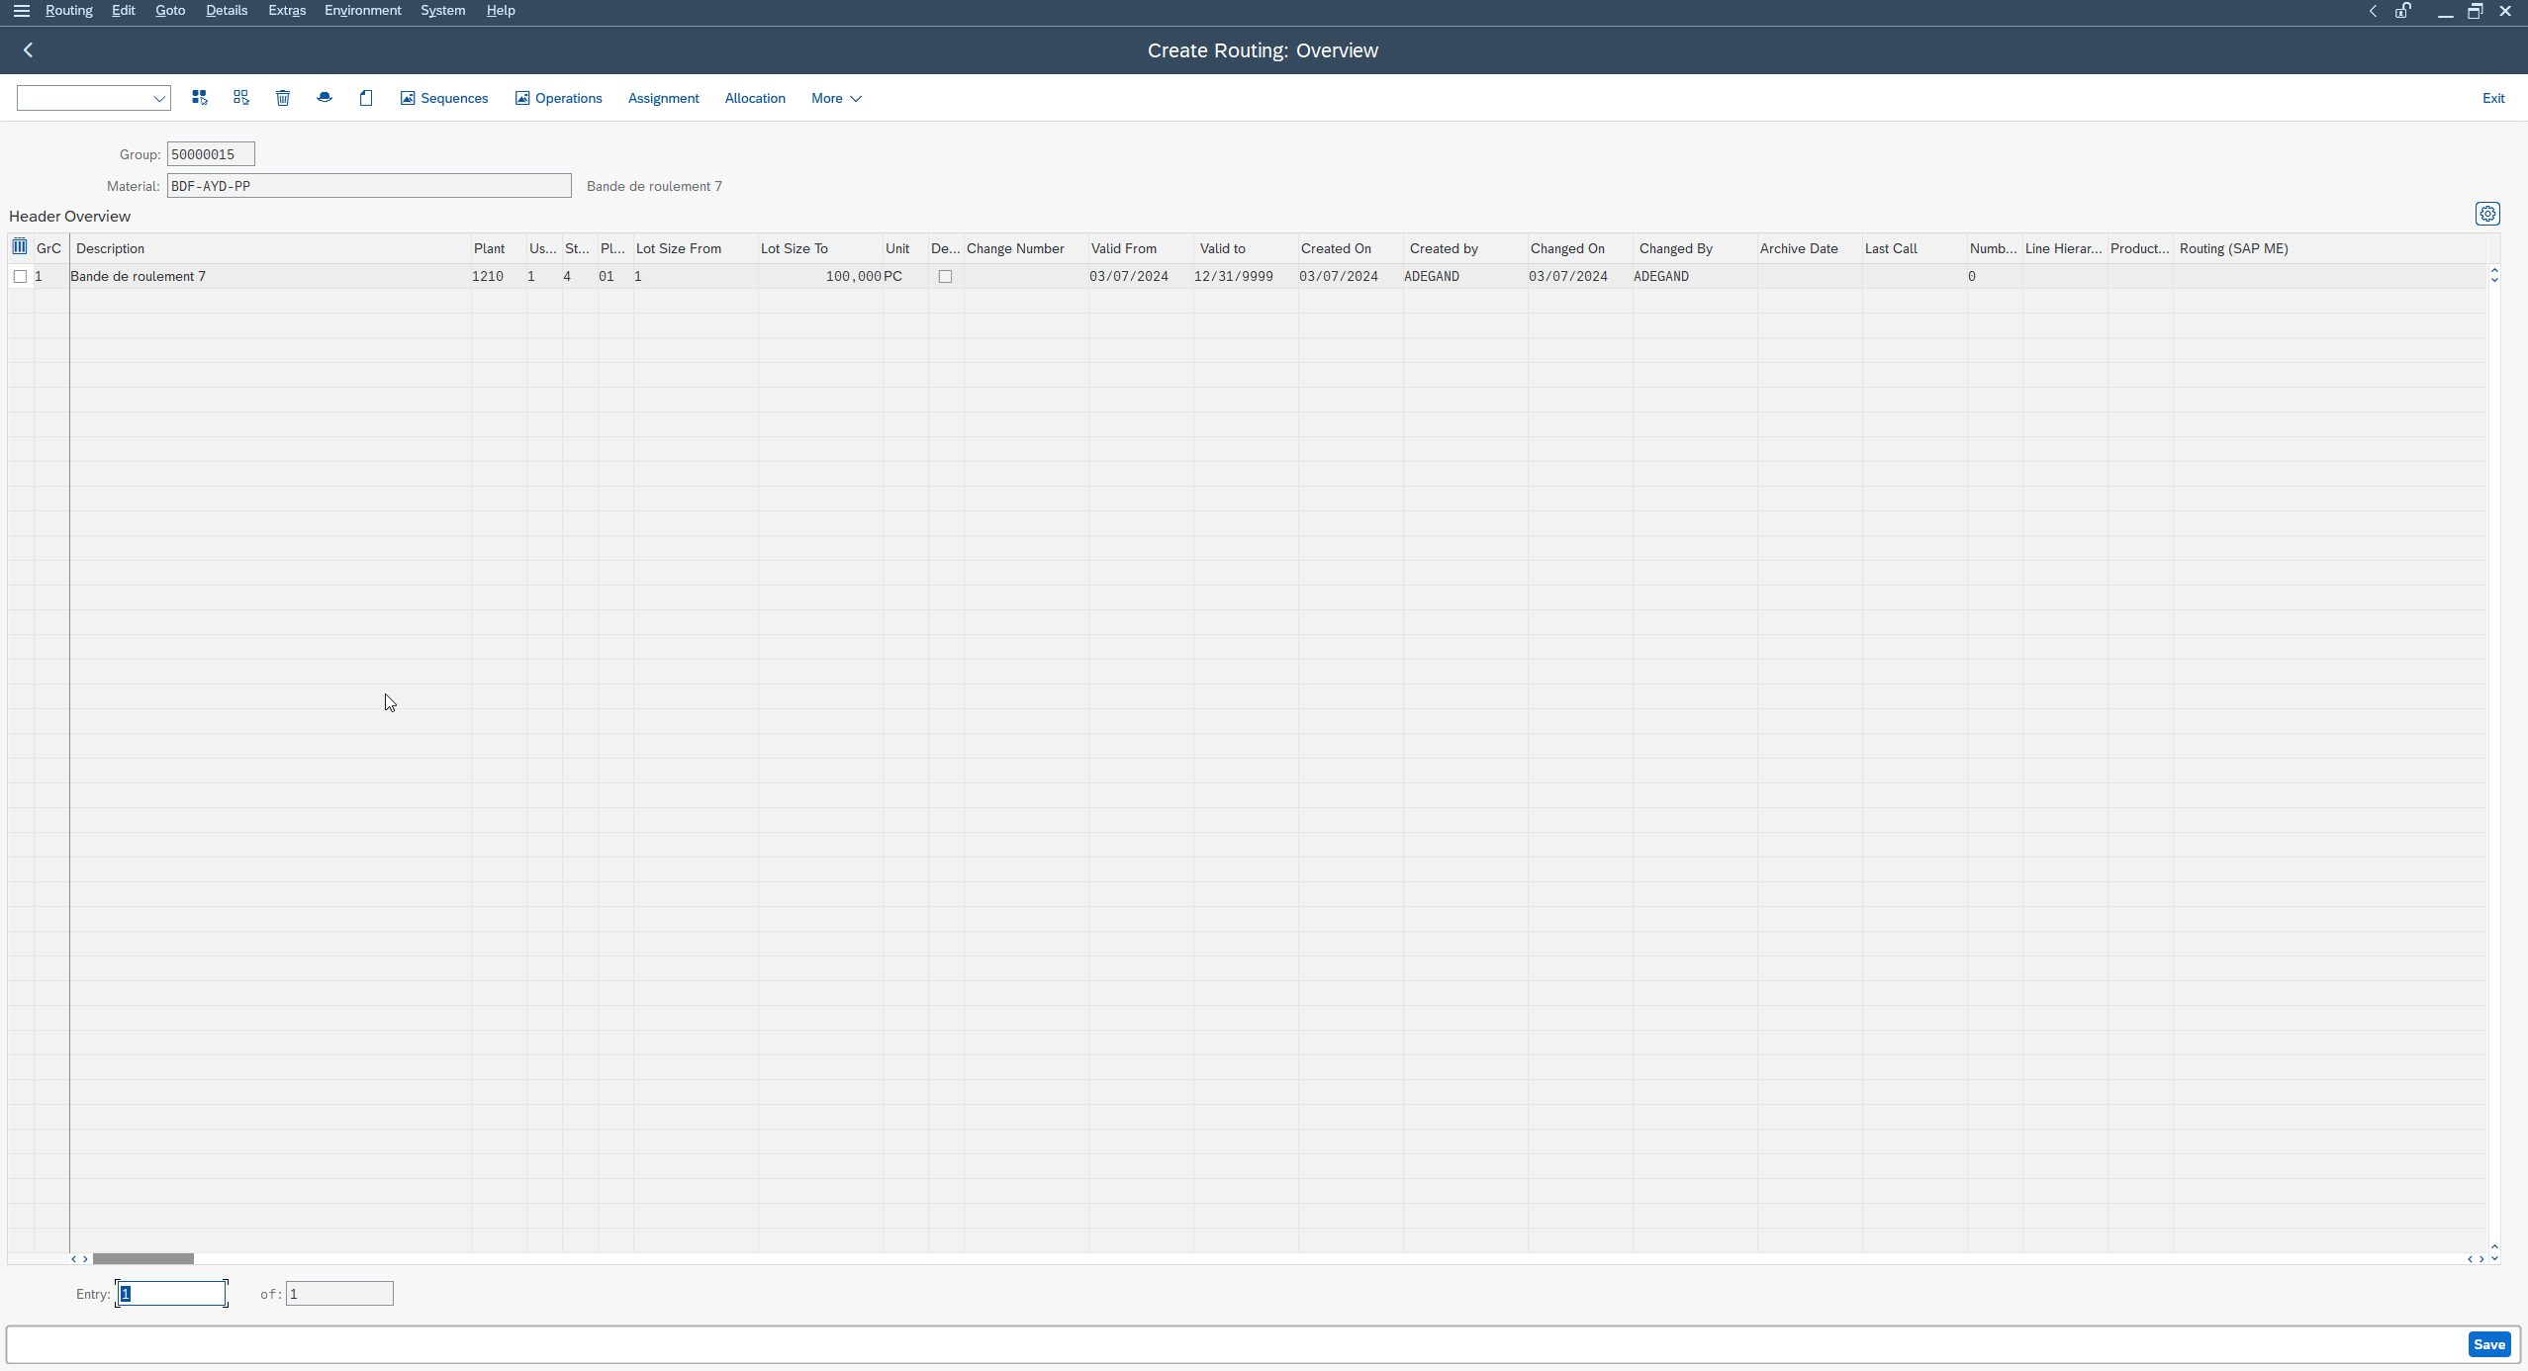Click the header details hat icon

click(x=325, y=98)
